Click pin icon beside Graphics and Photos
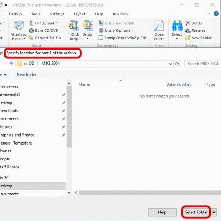 63,135
